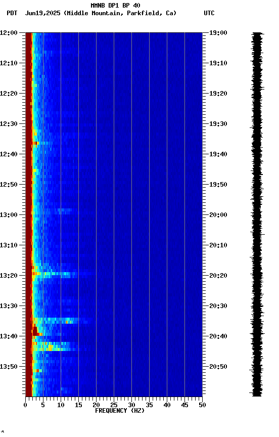The width and height of the screenshot is (279, 437).
Task: Click the PDT timezone label
Action: pyautogui.click(x=12, y=13)
